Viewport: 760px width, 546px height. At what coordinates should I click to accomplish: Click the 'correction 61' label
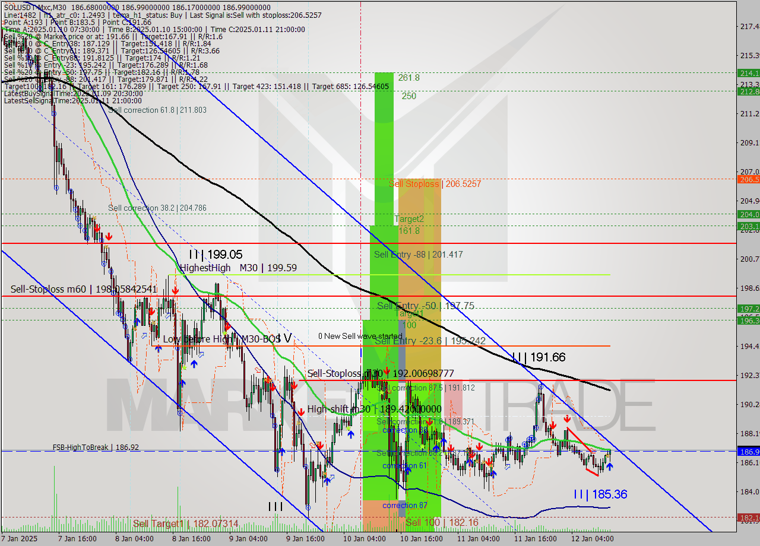pos(404,465)
